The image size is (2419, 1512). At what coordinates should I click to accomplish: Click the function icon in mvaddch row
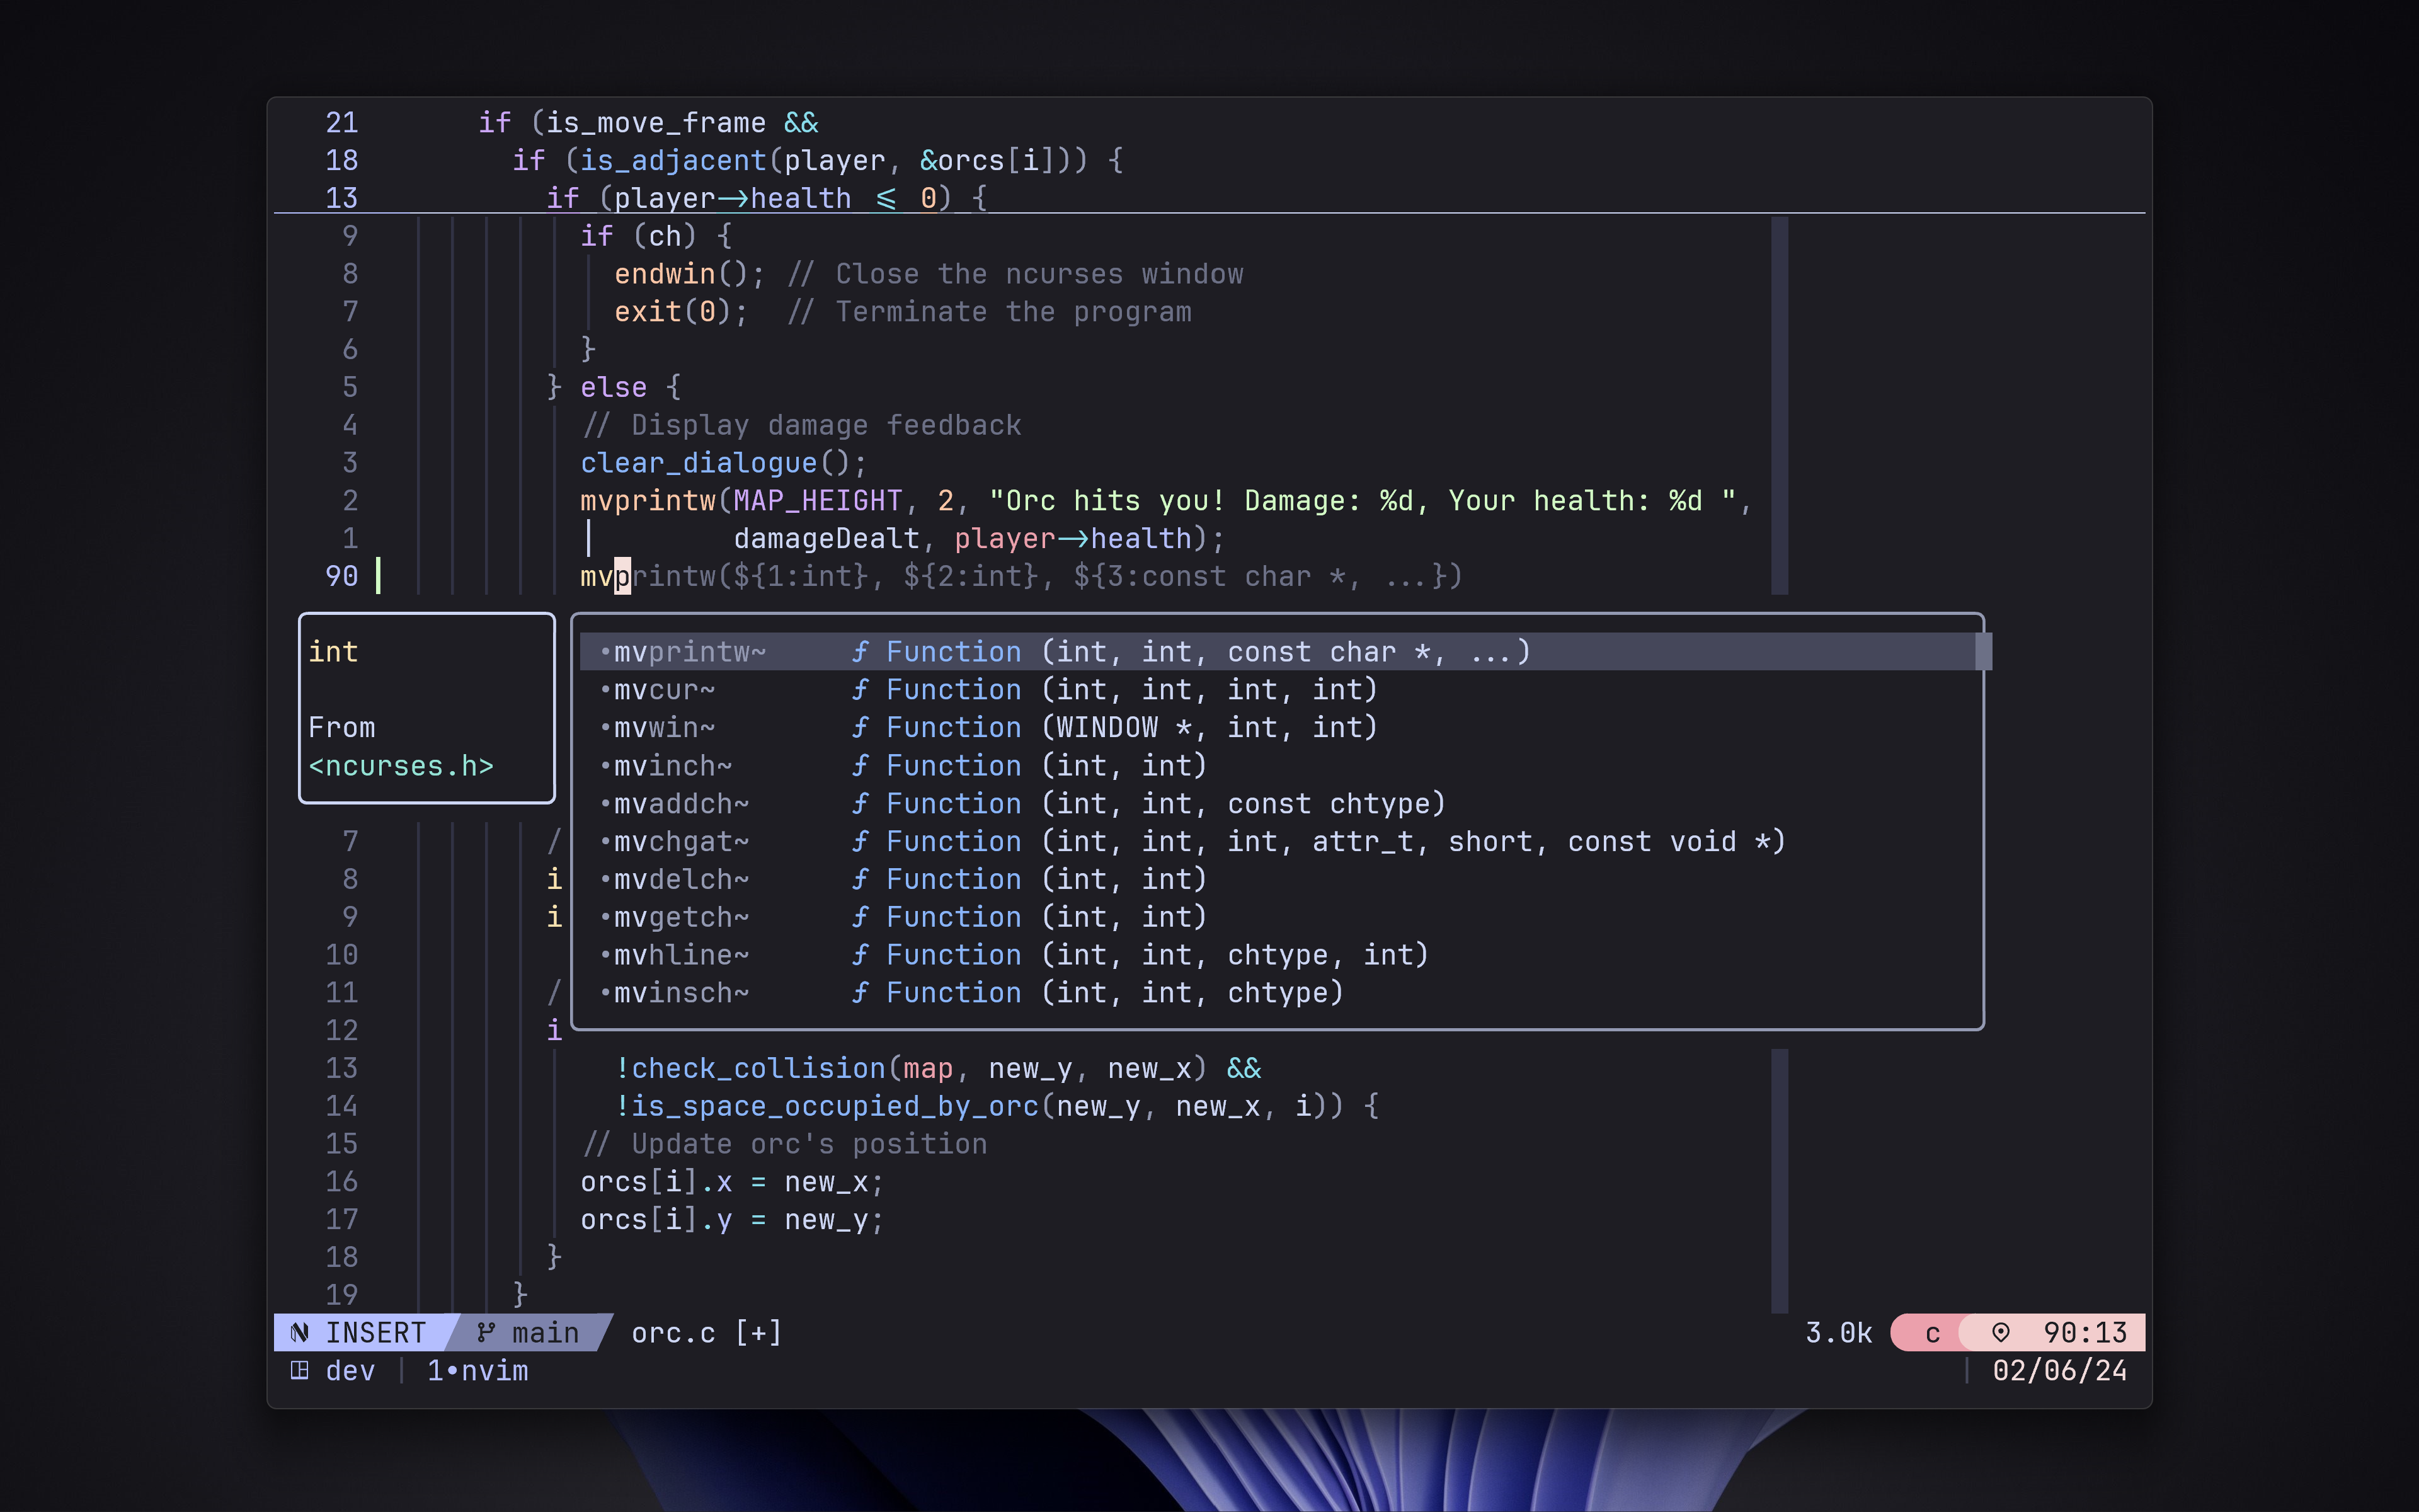[860, 804]
